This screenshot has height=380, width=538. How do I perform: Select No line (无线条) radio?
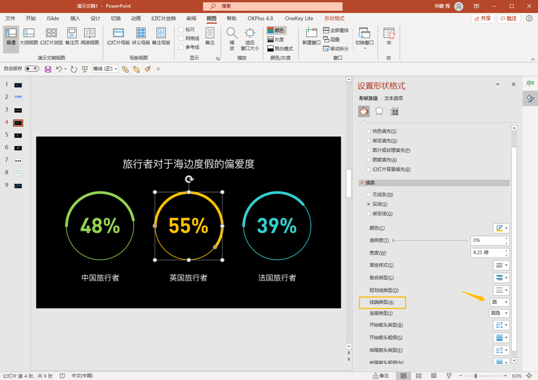click(x=368, y=194)
